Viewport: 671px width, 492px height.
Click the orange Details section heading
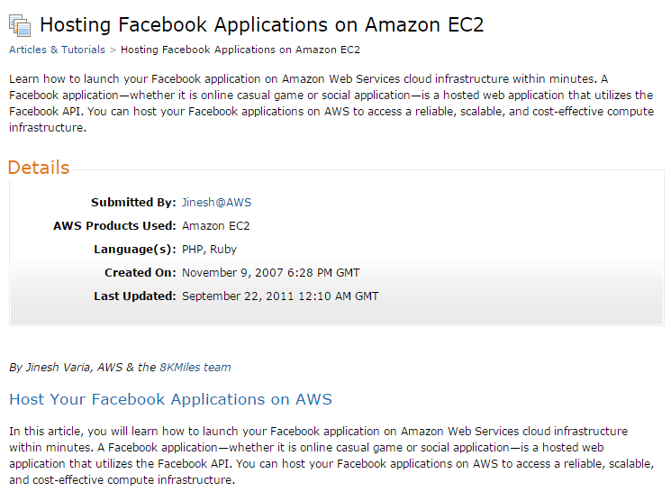click(39, 168)
